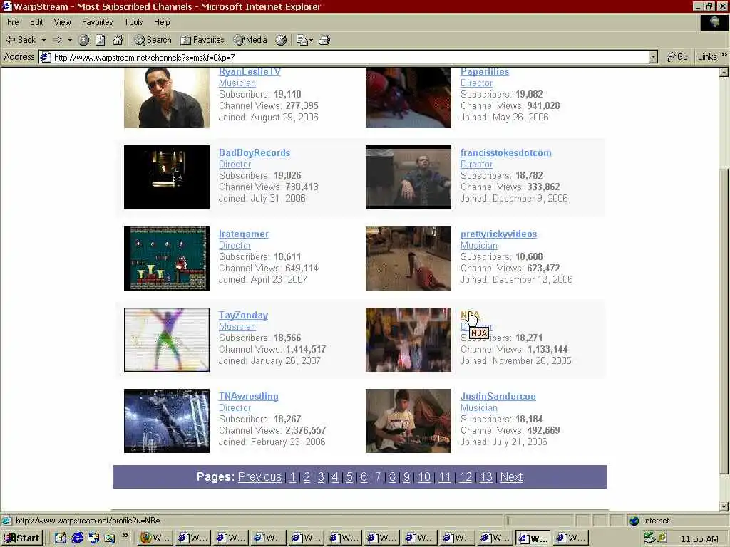Open the Paperlilies channel link

[x=485, y=72]
